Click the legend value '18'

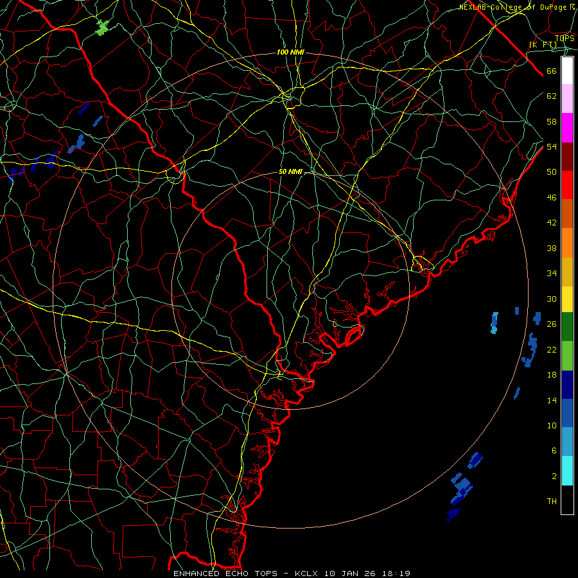(552, 375)
